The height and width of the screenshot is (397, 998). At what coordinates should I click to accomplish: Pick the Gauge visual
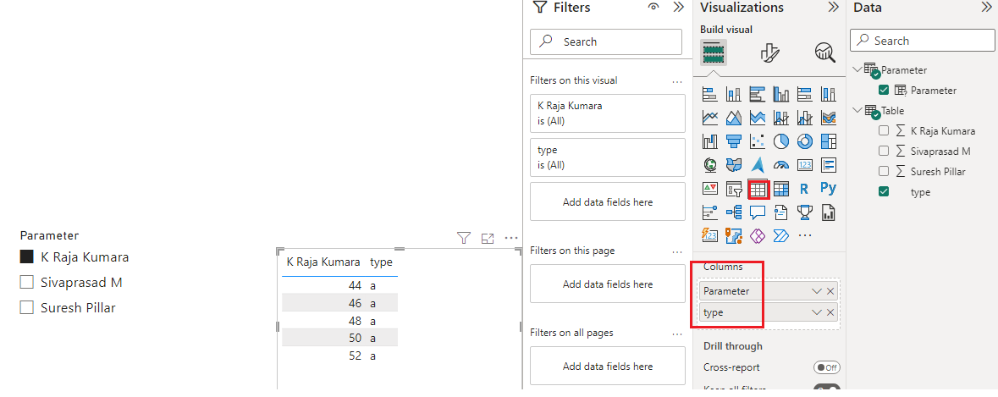pos(781,165)
